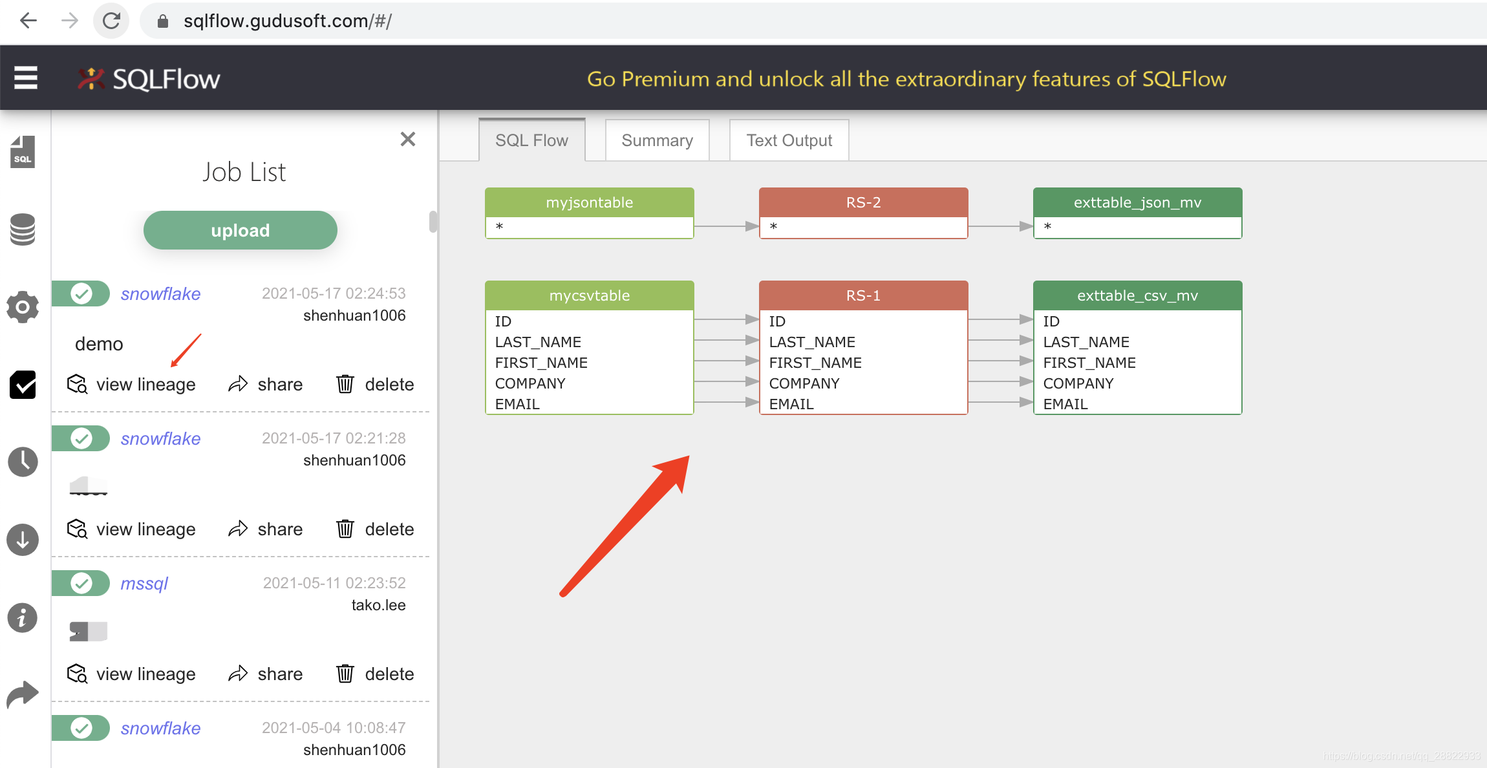Switch to the Summary tab

(x=656, y=140)
